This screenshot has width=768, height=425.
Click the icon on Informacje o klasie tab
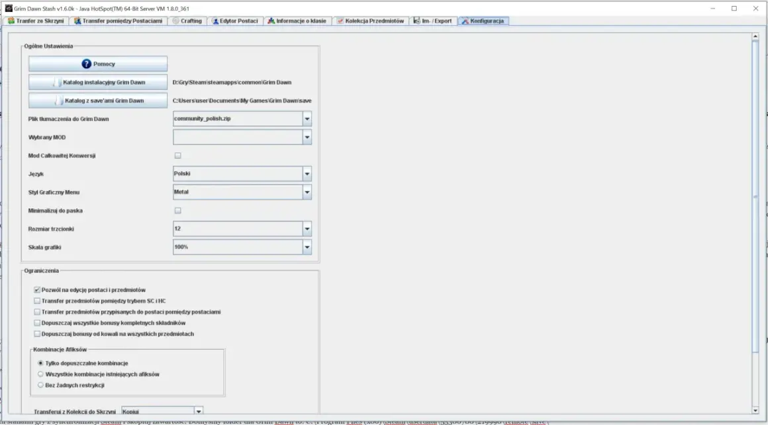(x=271, y=21)
